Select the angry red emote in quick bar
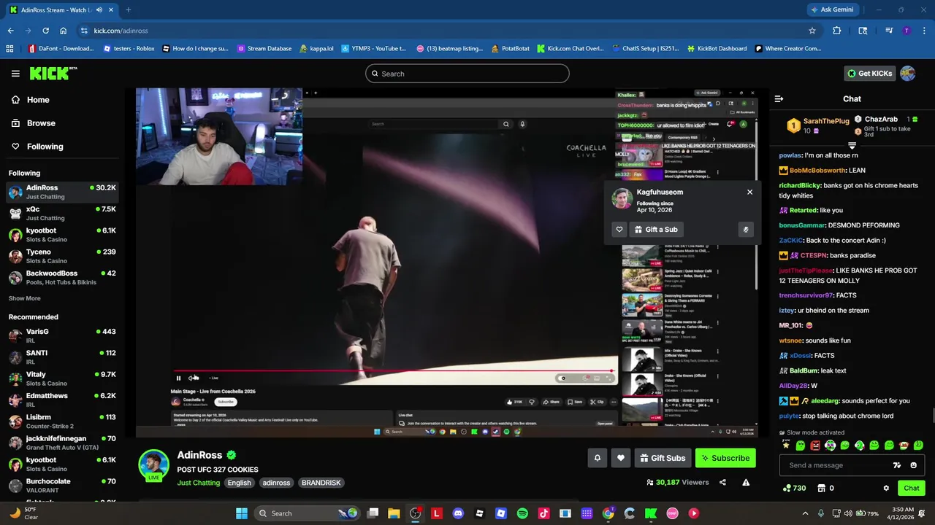 click(815, 446)
